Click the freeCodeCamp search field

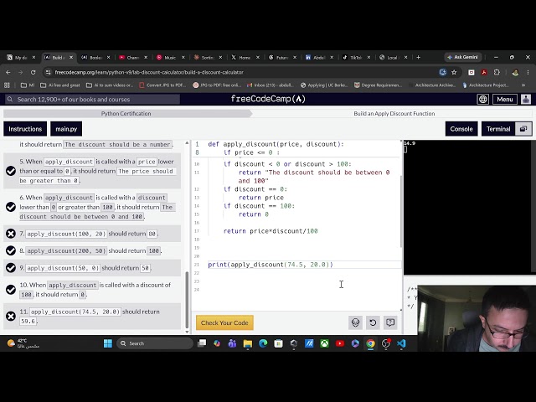pyautogui.click(x=92, y=99)
